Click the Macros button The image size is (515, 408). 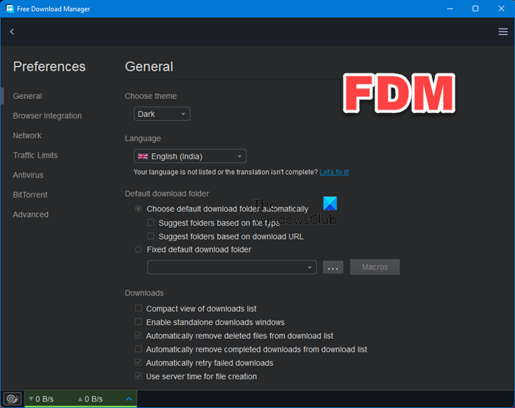tap(374, 267)
